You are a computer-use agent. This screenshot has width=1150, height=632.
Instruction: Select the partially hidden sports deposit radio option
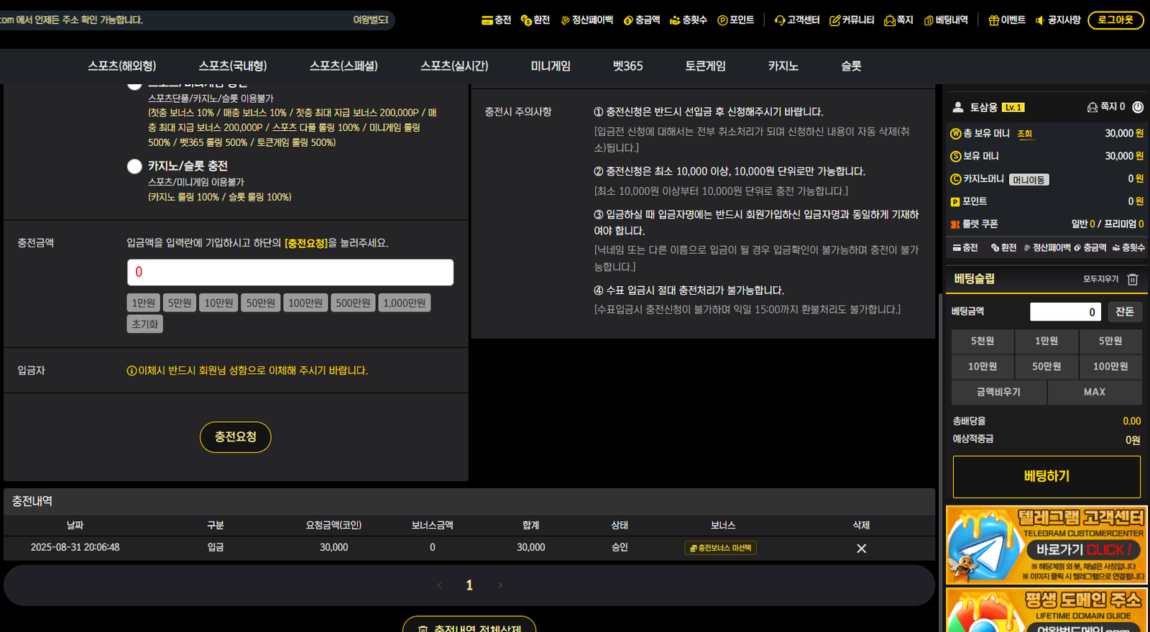click(x=134, y=86)
